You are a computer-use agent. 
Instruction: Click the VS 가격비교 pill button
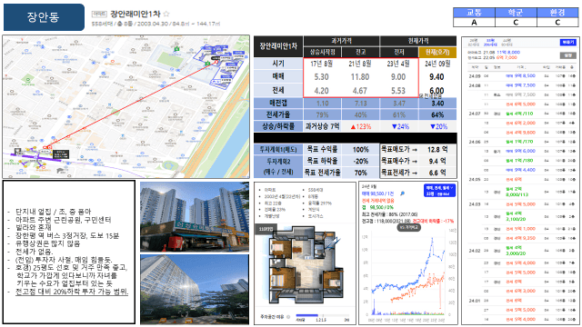coord(409,227)
